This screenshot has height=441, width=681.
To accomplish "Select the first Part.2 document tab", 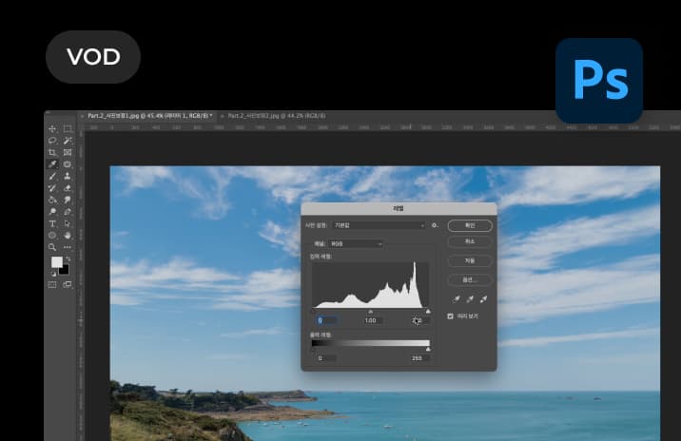I will tap(147, 115).
